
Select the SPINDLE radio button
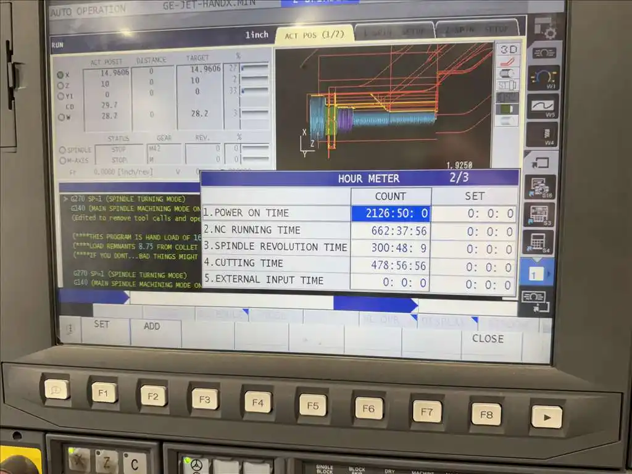[62, 150]
